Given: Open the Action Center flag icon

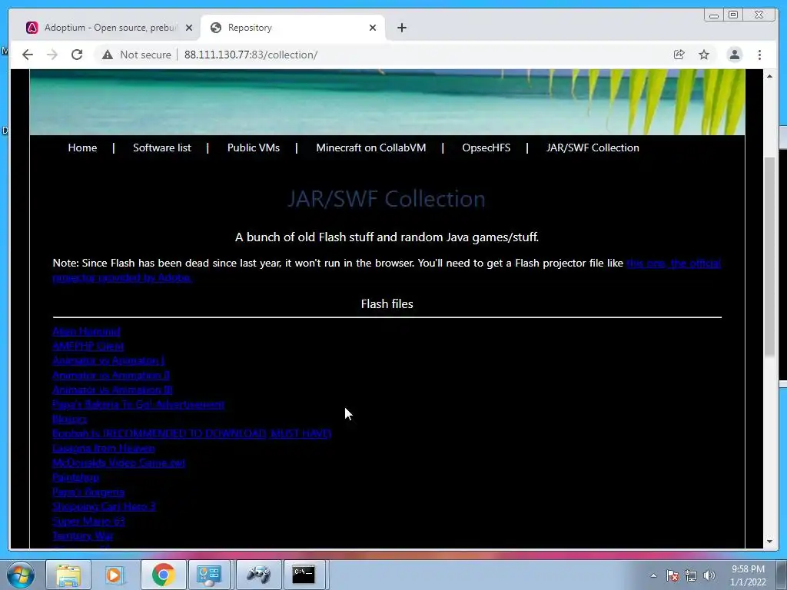Looking at the screenshot, I should [x=672, y=575].
